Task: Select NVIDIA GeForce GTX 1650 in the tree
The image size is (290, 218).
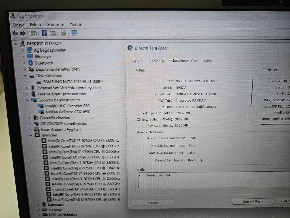Action: tap(68, 112)
